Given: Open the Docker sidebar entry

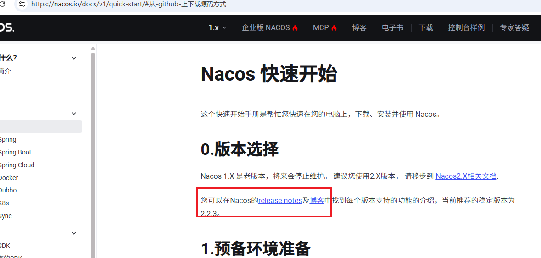Looking at the screenshot, I should (x=9, y=178).
